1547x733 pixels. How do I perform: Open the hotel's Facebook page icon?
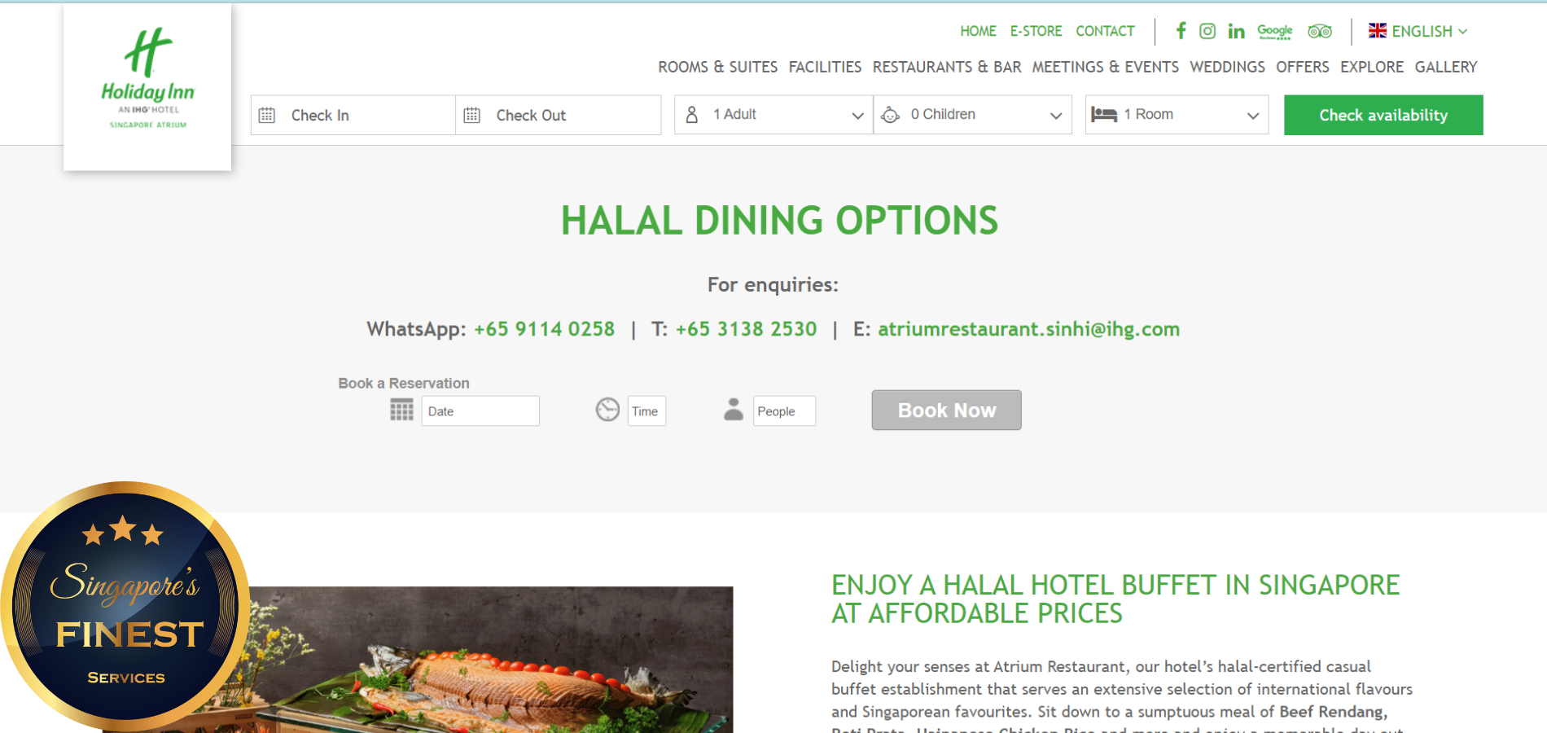(1181, 31)
